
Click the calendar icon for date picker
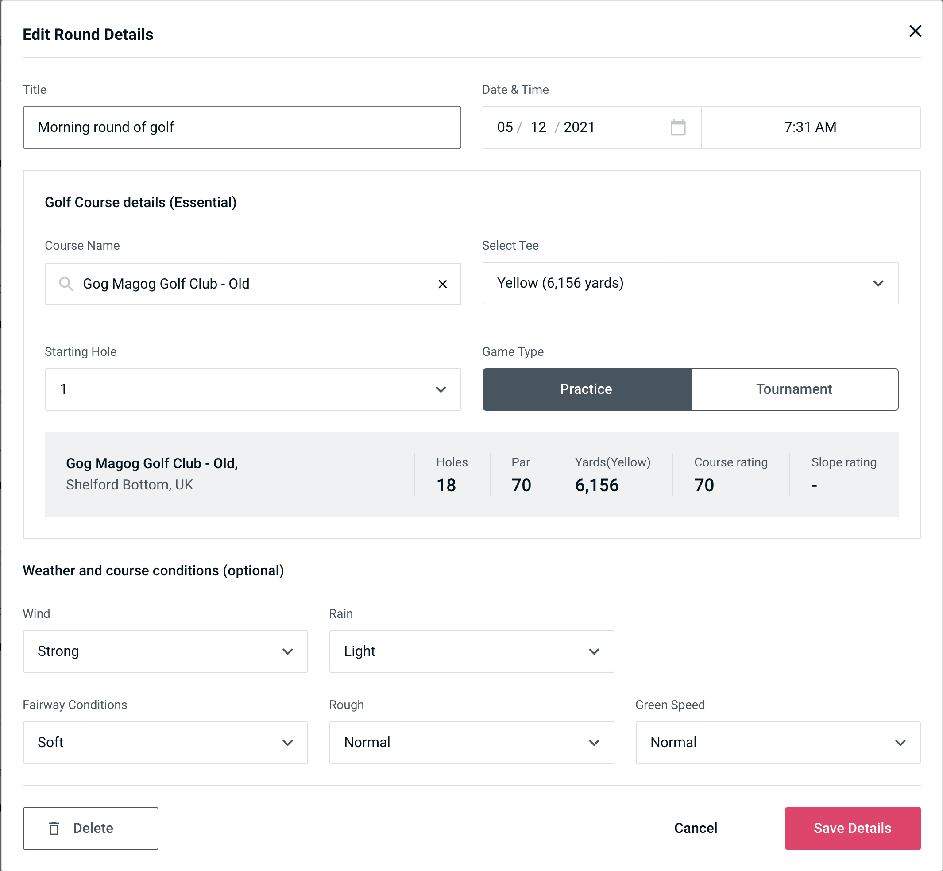pyautogui.click(x=679, y=127)
